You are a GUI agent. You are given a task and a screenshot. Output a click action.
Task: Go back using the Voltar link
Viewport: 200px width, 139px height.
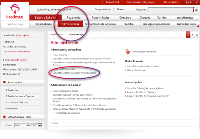point(55,123)
